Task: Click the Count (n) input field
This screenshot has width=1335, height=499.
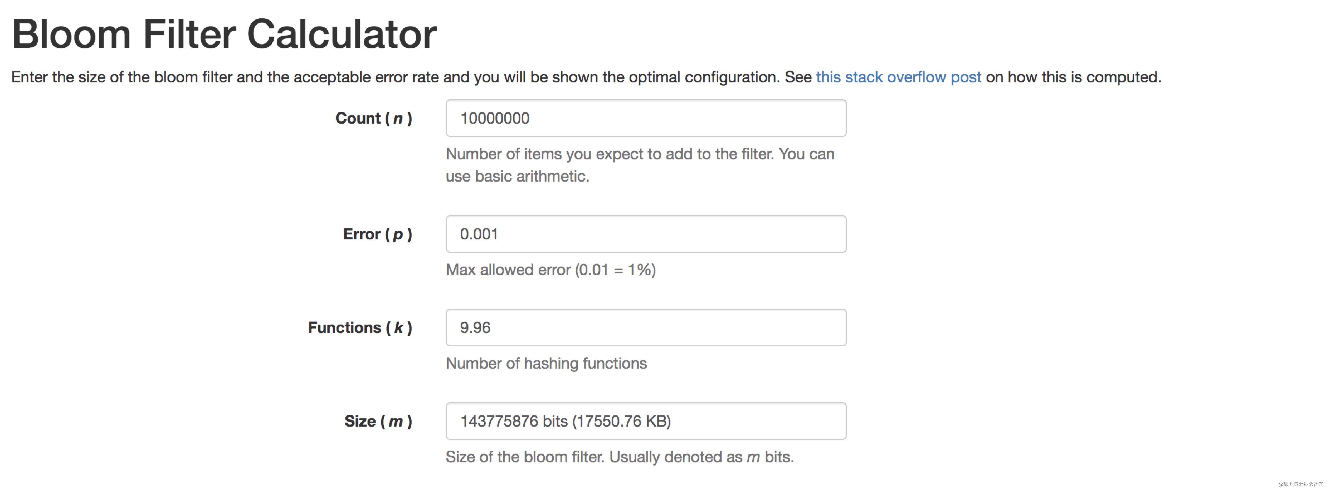Action: [x=645, y=118]
